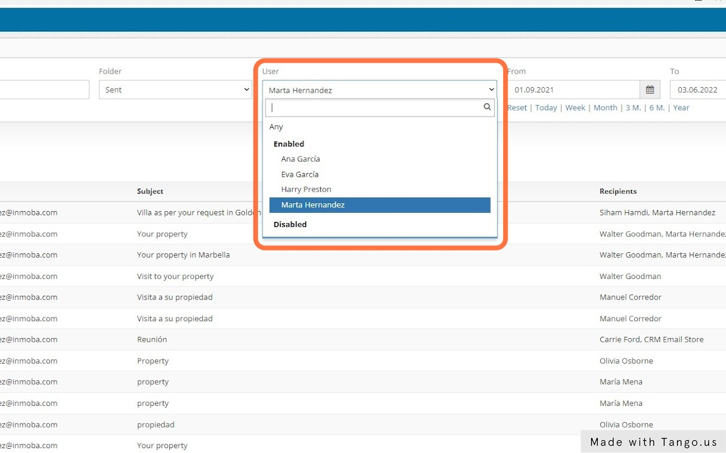Open the Reunión email row
This screenshot has height=453, width=726.
tap(152, 339)
